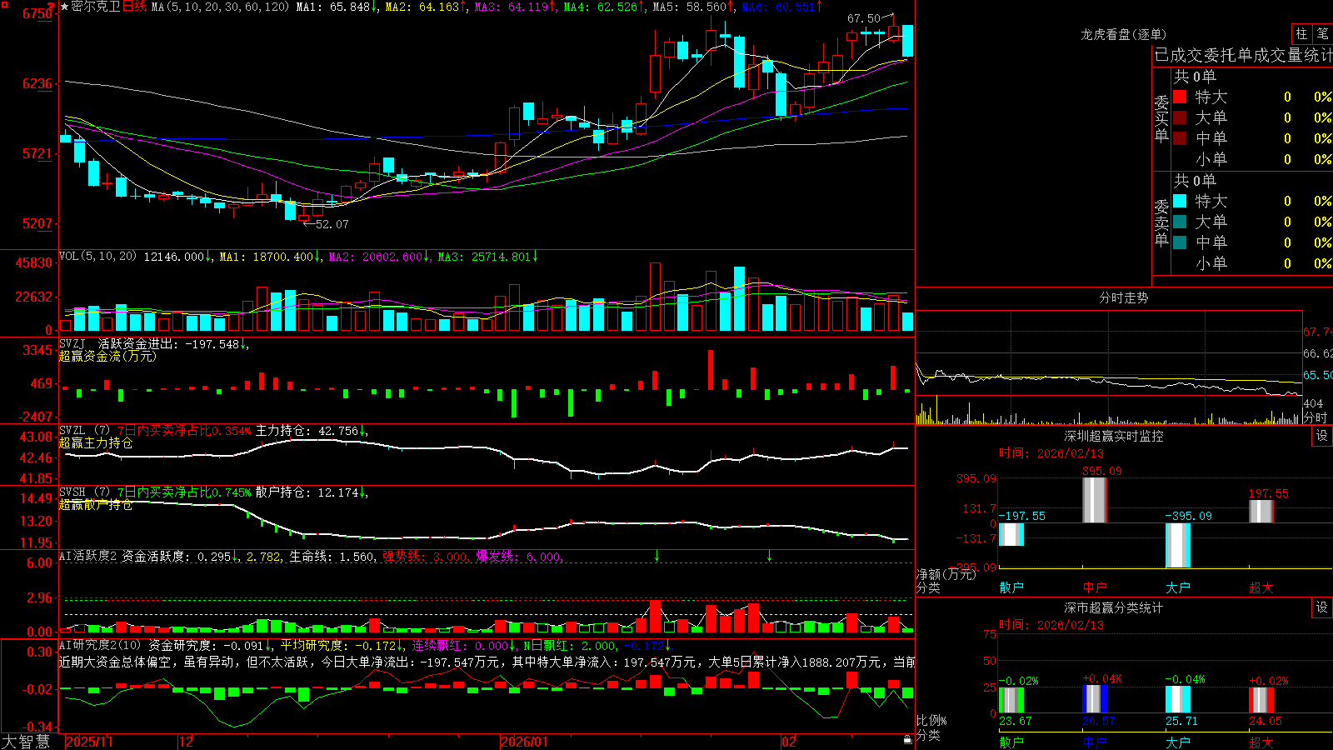Click the 时间: 2026/02/13 in 深圳超赢实时监控
This screenshot has width=1333, height=750.
coord(1051,453)
